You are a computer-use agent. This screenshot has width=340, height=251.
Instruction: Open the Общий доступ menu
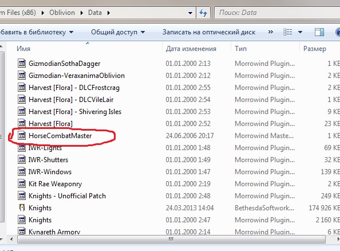(118, 32)
